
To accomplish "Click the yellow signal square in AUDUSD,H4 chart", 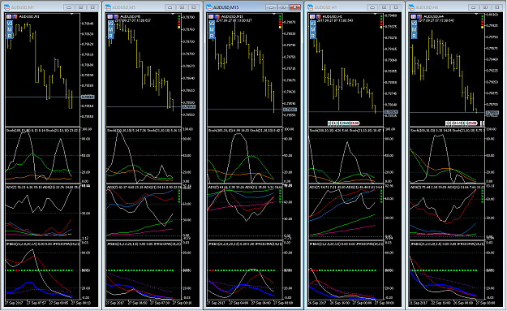I will [x=483, y=27].
